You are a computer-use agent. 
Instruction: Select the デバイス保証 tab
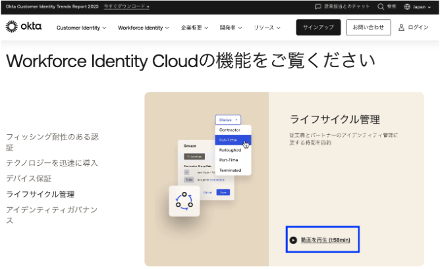pos(29,178)
